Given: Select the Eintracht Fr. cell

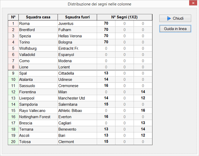Looking at the screenshot, I should coord(77,48).
